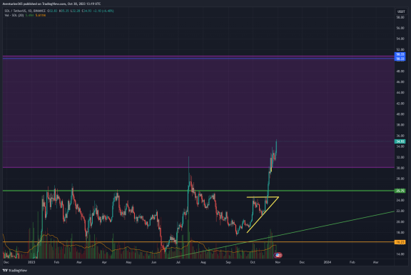411x275 pixels.
Task: Click the Dec label at left of time axis
Action: [x=6, y=262]
